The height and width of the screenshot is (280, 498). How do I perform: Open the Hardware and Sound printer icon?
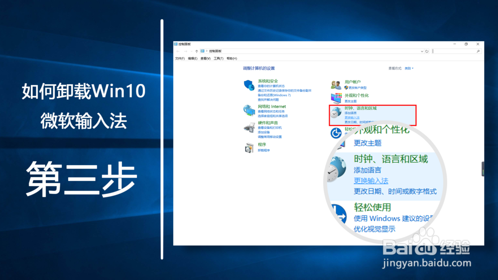point(249,127)
